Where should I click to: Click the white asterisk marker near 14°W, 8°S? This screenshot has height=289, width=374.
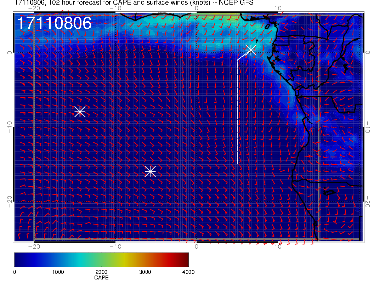(x=80, y=112)
